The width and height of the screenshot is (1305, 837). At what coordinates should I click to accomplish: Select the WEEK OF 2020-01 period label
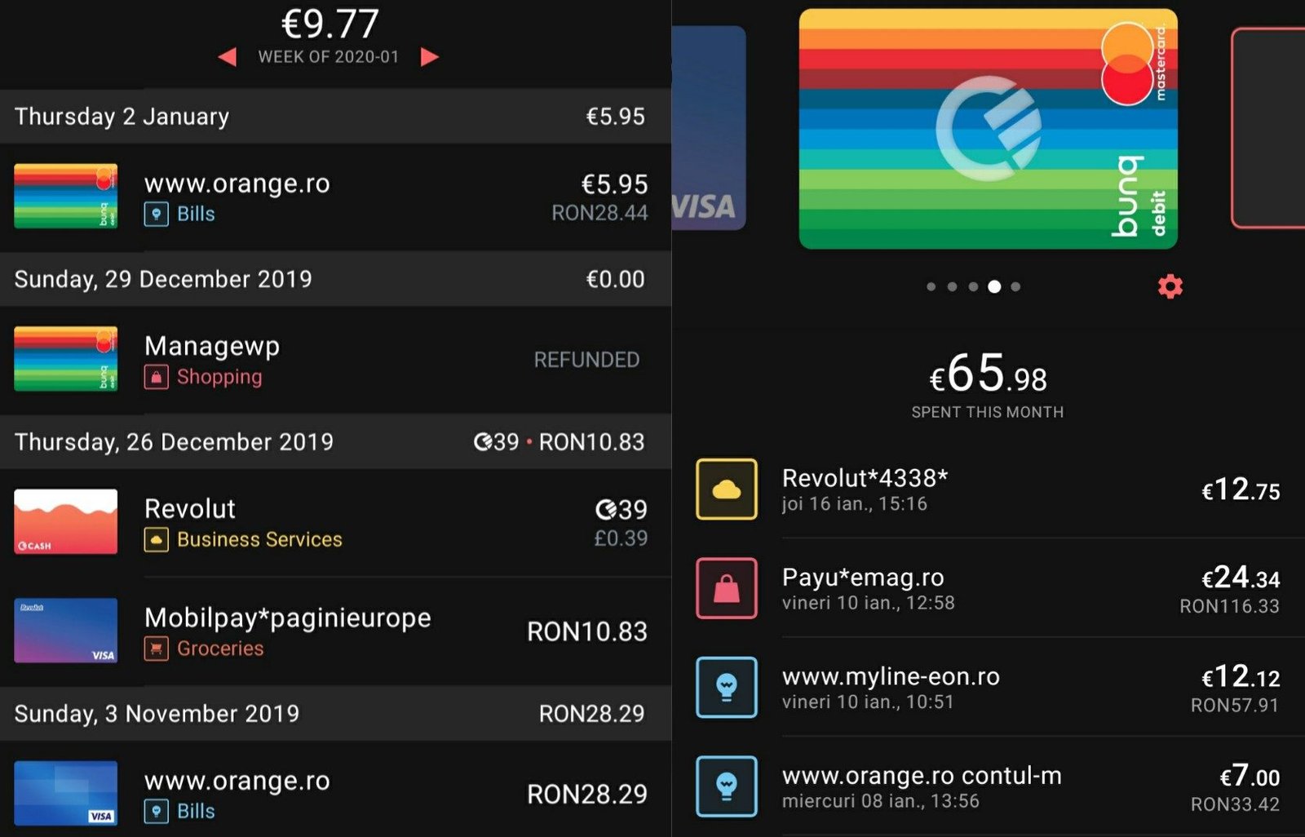pyautogui.click(x=329, y=57)
